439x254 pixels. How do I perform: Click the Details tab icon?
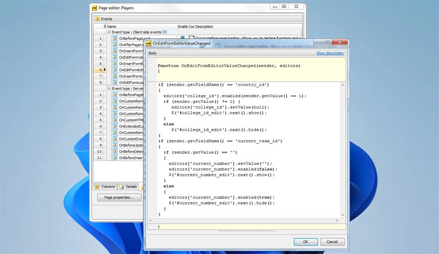coord(122,187)
